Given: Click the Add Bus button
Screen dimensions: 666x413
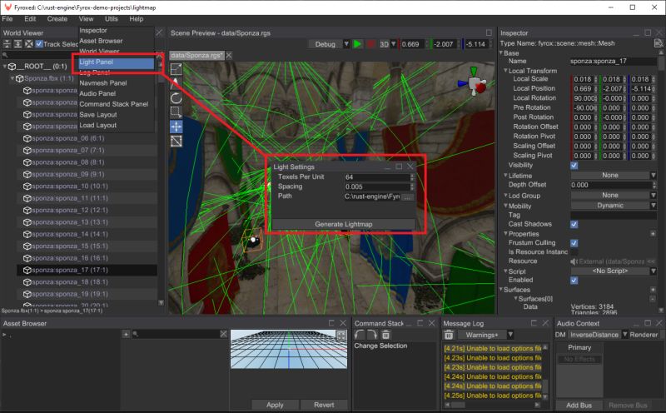Looking at the screenshot, I should 579,406.
